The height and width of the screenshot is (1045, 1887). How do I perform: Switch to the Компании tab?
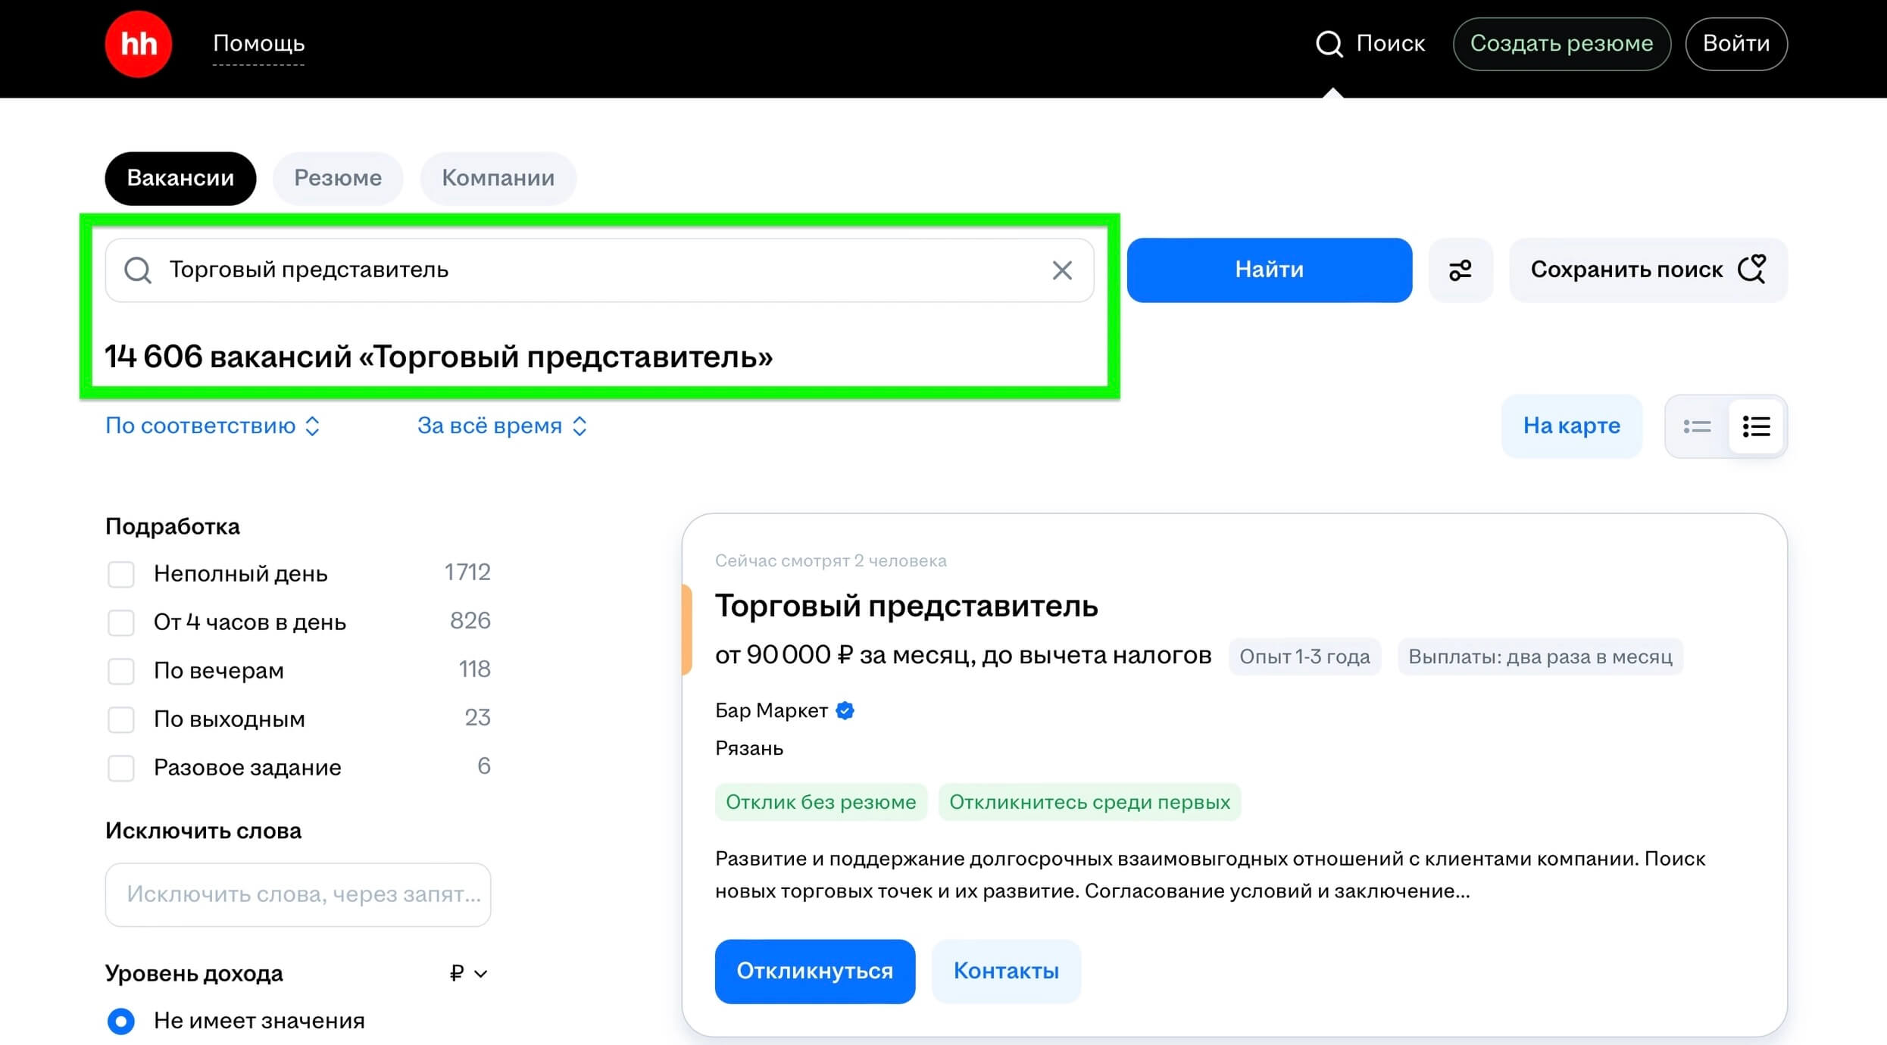tap(498, 178)
